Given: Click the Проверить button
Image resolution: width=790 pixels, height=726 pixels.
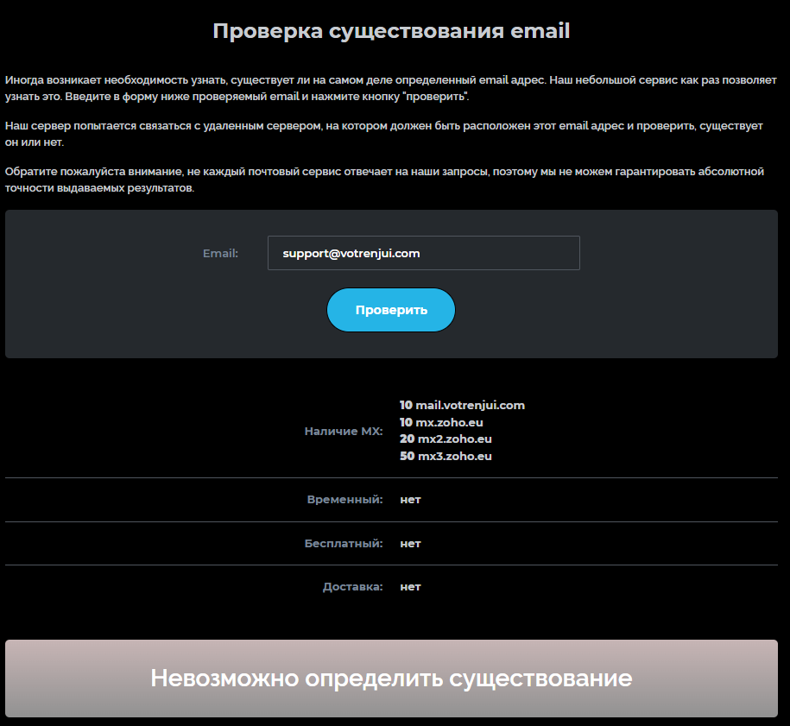Looking at the screenshot, I should coord(390,309).
